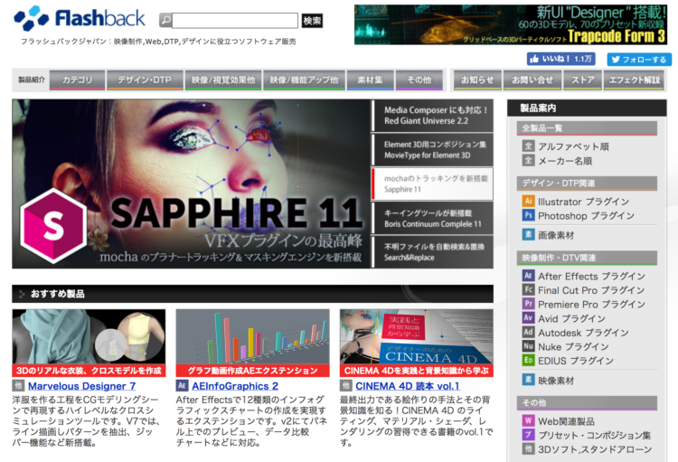Open the 素材集 menu
The image size is (678, 462).
click(x=370, y=80)
